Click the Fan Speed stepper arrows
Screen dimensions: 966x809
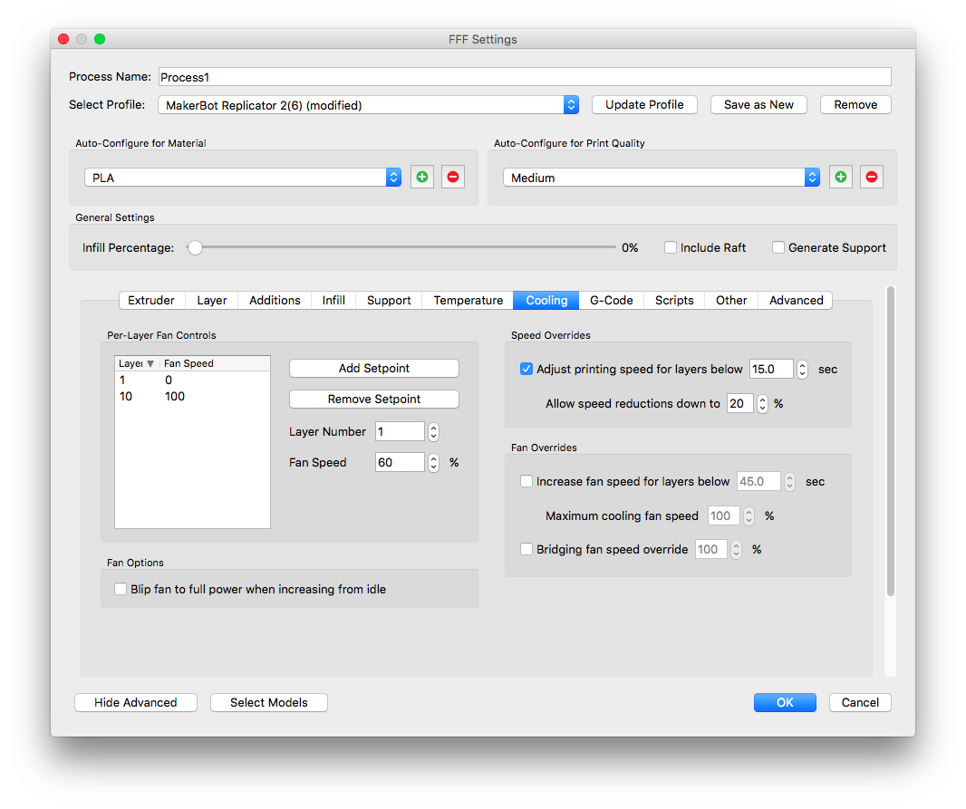coord(434,462)
